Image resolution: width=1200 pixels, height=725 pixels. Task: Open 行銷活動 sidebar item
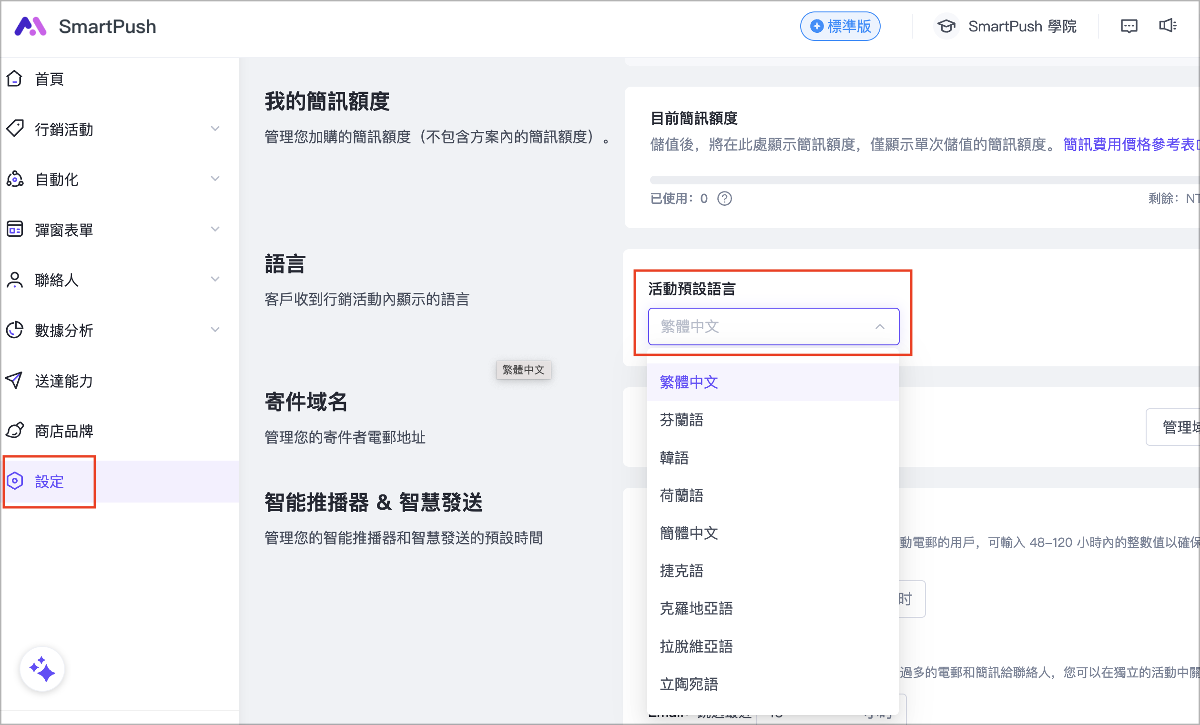[x=120, y=129]
